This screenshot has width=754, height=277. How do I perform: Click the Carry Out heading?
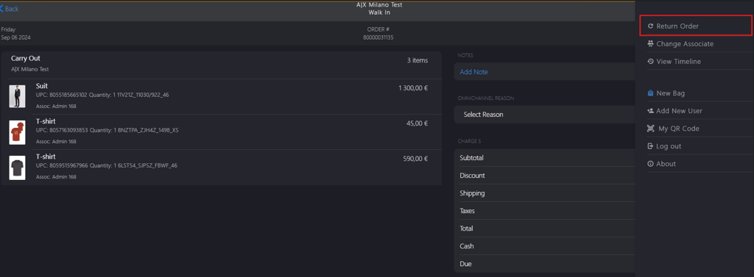(x=26, y=59)
